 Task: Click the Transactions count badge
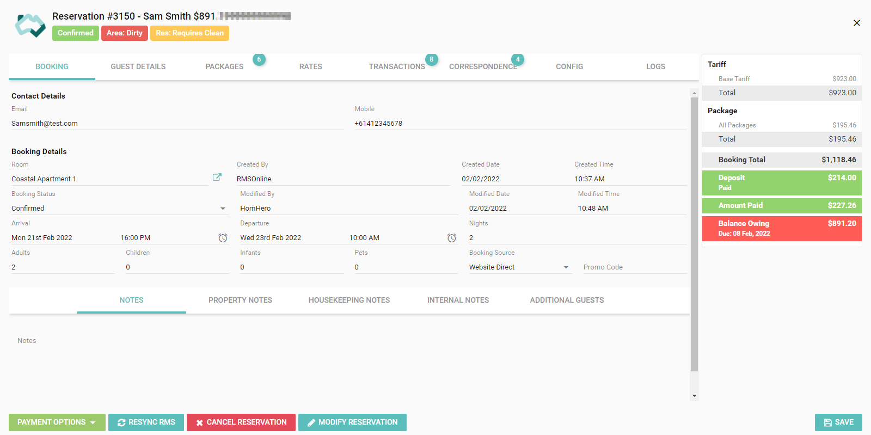(x=431, y=59)
